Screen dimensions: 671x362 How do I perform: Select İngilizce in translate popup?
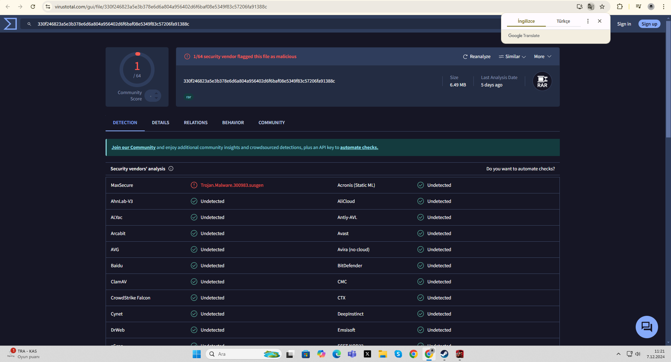(x=526, y=21)
